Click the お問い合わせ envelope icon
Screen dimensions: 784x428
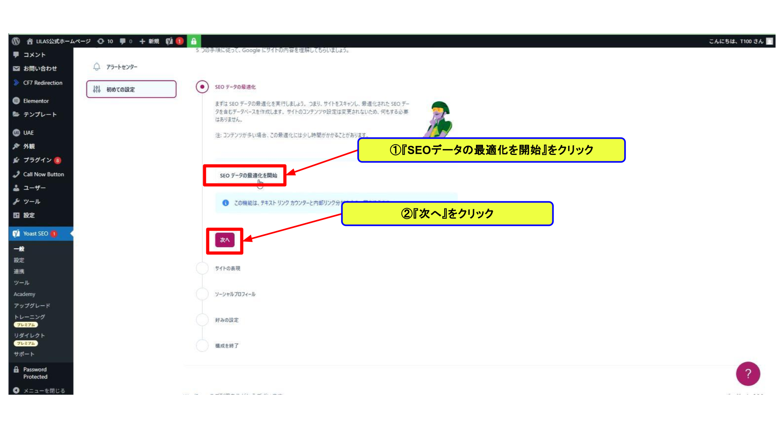[x=16, y=69]
